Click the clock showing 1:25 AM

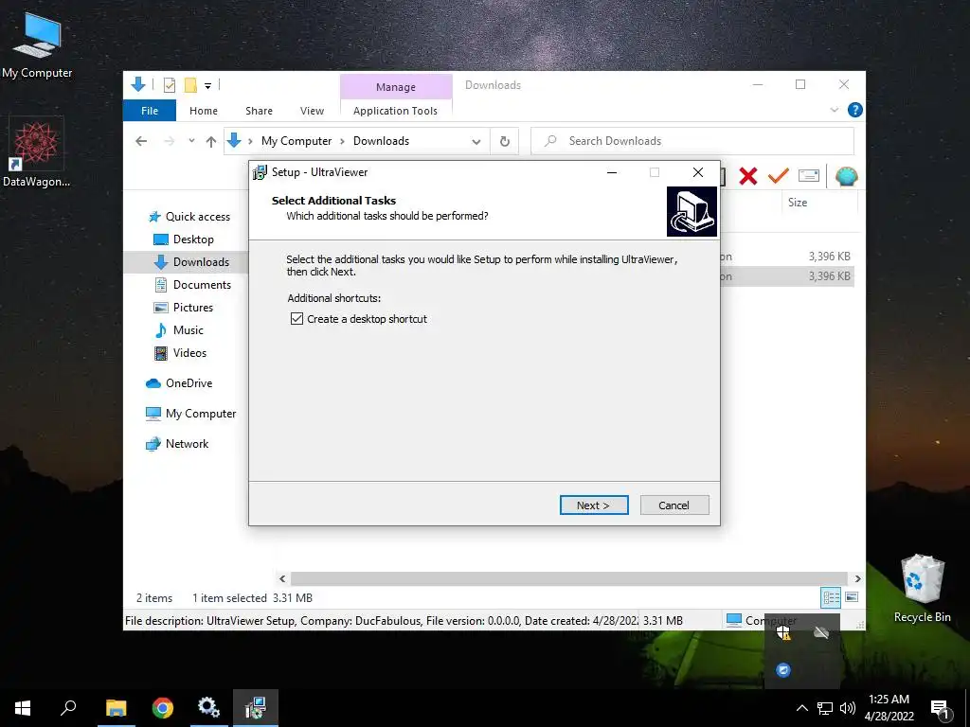(889, 700)
